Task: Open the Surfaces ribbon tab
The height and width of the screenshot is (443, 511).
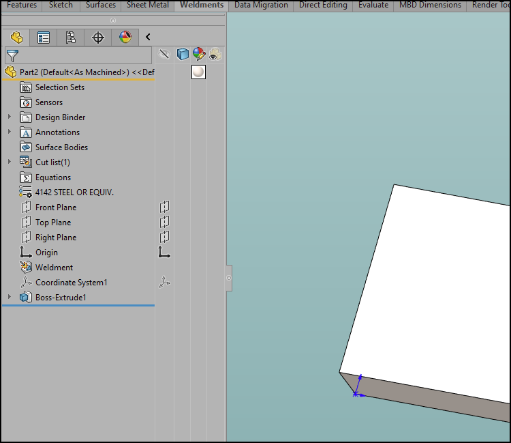Action: click(101, 5)
